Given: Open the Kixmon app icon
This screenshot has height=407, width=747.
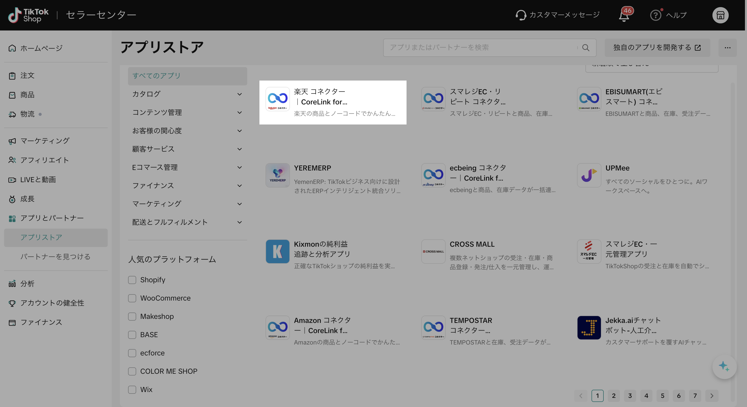Looking at the screenshot, I should click(x=277, y=251).
